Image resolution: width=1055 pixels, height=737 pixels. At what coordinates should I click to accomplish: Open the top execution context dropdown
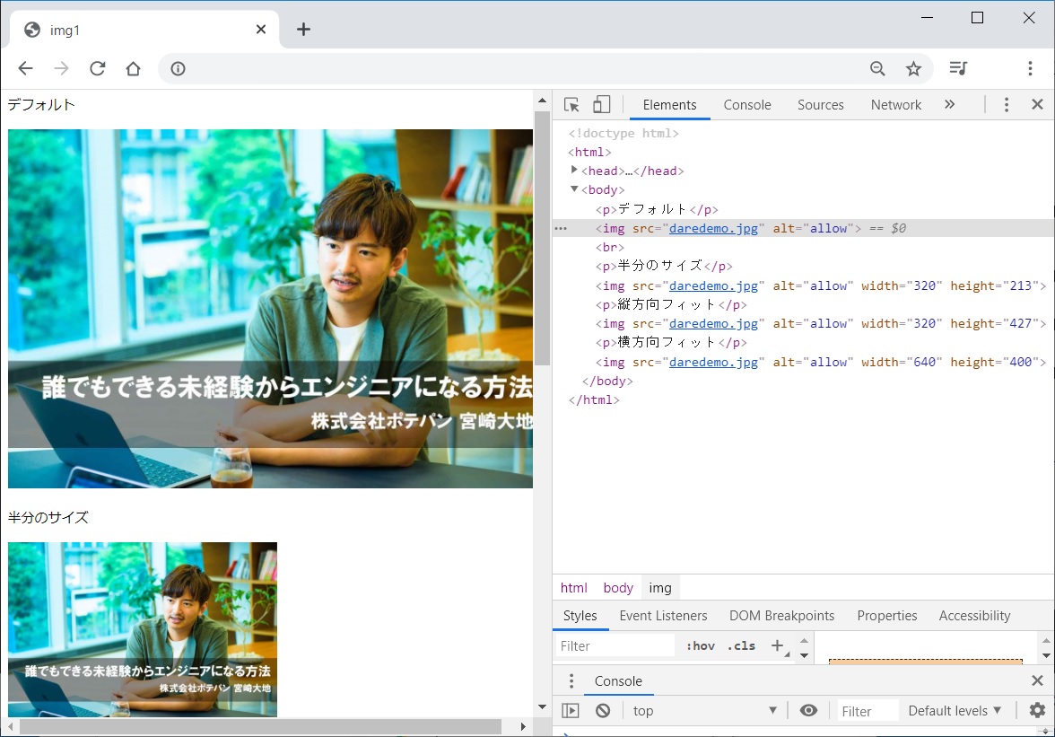point(704,711)
